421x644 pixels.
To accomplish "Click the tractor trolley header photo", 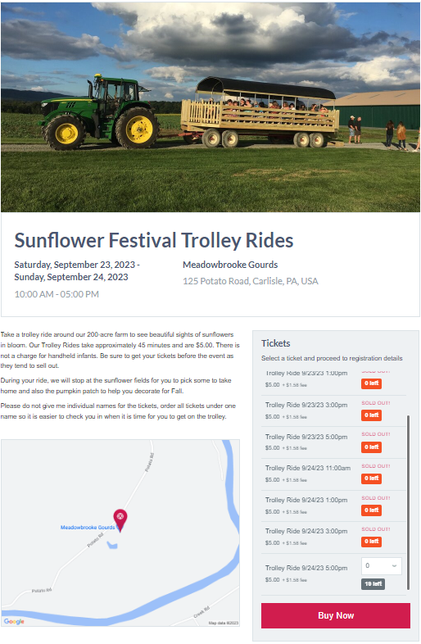I will [x=210, y=107].
